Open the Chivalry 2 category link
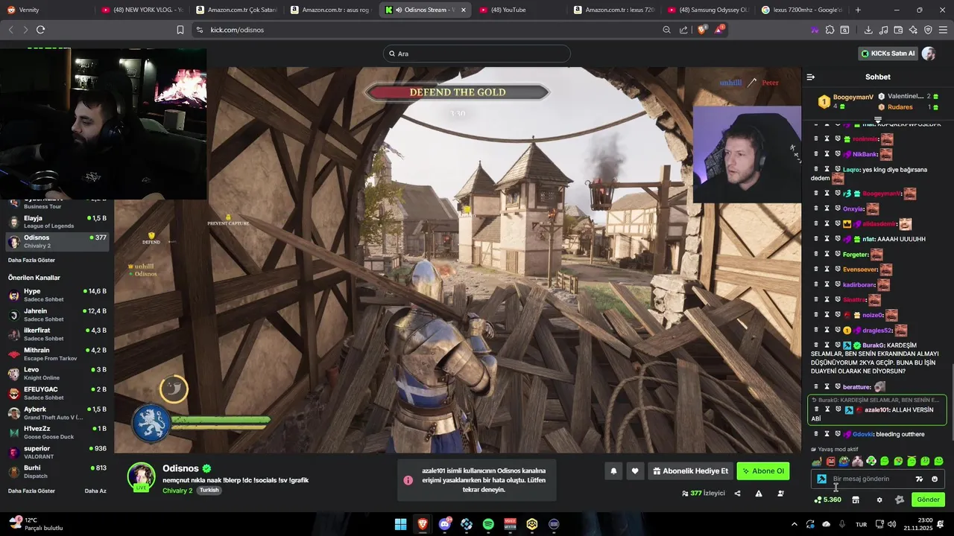Screen dimensions: 954x536 coord(177,491)
